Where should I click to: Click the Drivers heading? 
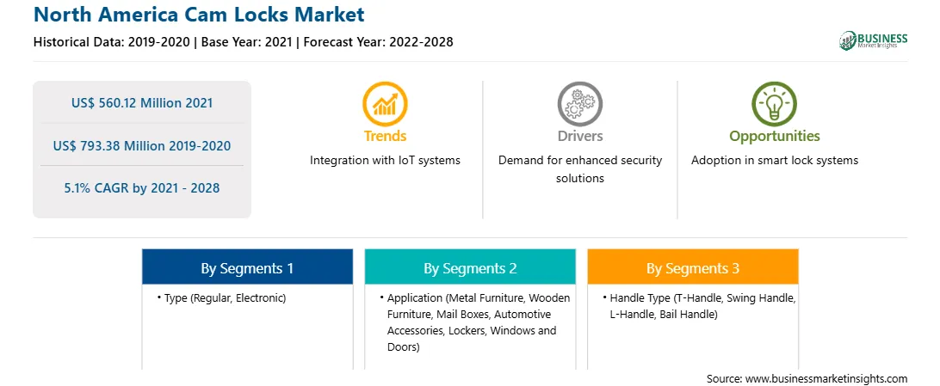579,137
